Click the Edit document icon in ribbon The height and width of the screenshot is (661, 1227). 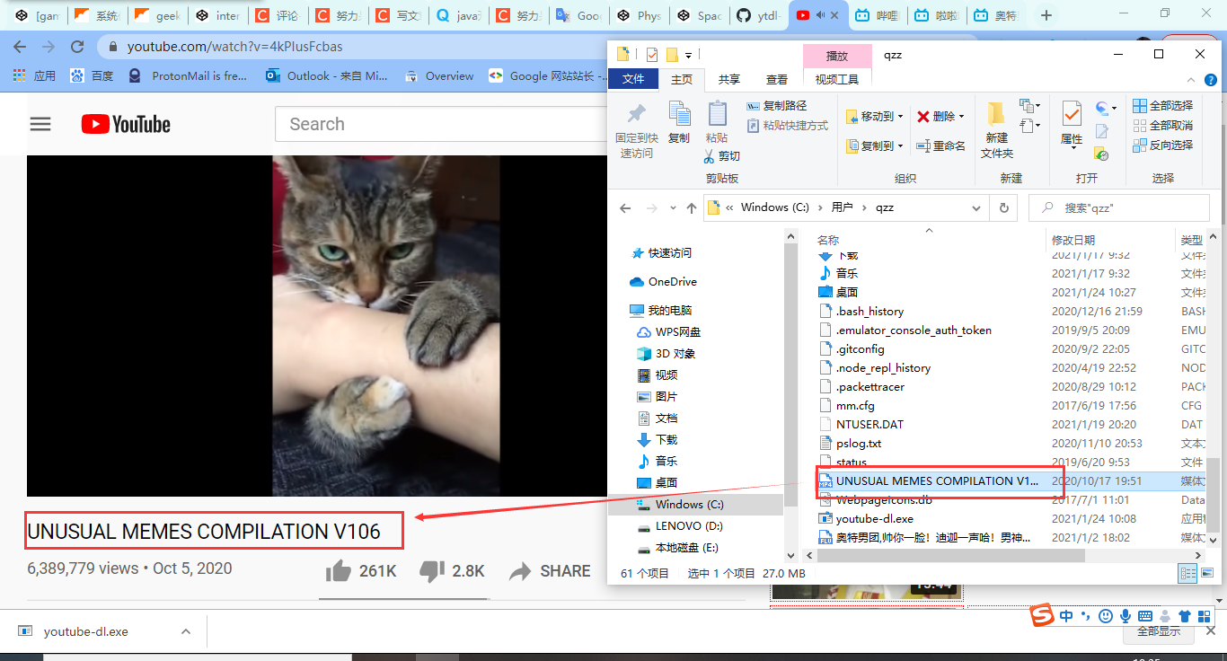(1102, 132)
